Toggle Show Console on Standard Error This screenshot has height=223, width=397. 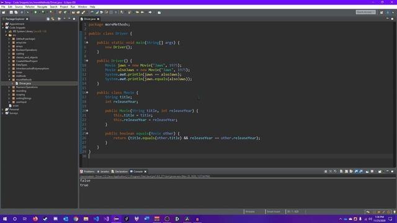click(x=361, y=172)
